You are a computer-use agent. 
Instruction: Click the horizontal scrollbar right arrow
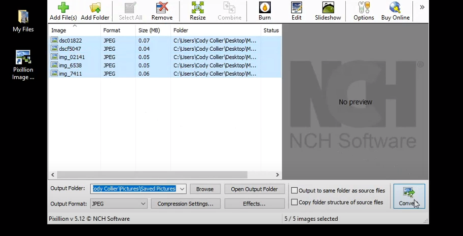[277, 175]
